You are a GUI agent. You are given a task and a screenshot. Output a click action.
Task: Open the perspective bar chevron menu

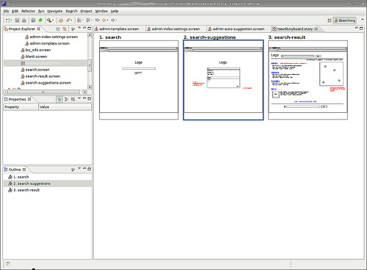tap(362, 20)
